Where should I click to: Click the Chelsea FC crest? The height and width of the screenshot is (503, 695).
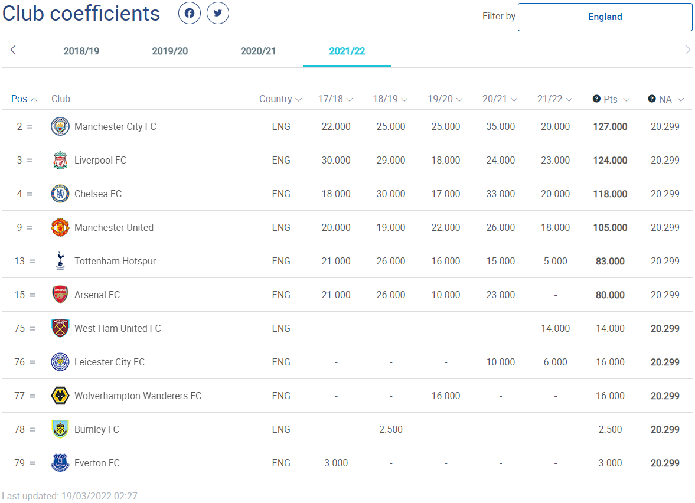click(x=60, y=194)
